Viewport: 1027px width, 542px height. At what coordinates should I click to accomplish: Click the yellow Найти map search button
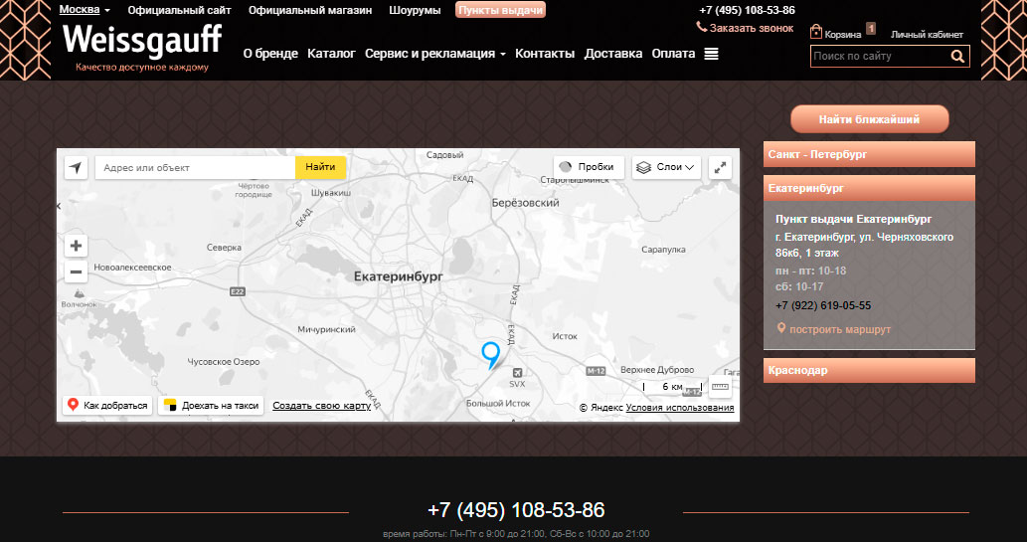(x=320, y=167)
